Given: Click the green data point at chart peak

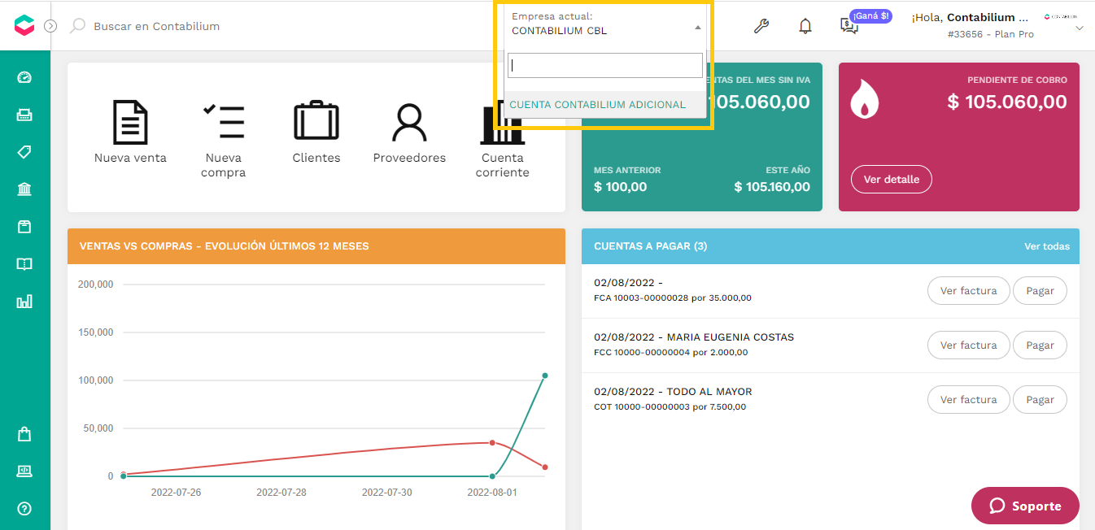Looking at the screenshot, I should tap(545, 376).
